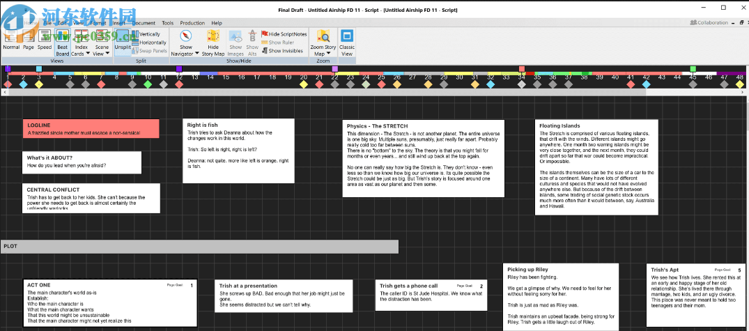The height and width of the screenshot is (331, 749).
Task: Open the Document ribbon tab
Action: pos(144,23)
